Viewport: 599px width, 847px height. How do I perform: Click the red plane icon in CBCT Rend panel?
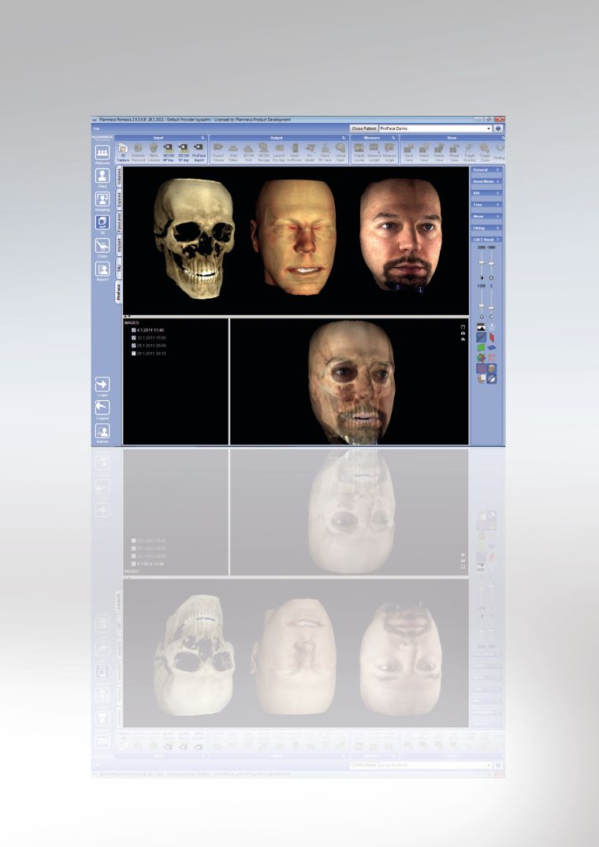tap(492, 337)
